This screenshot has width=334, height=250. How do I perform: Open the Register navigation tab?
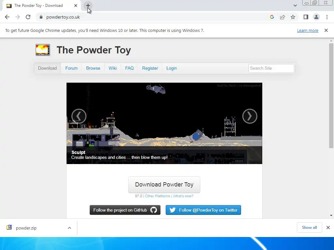coord(150,68)
